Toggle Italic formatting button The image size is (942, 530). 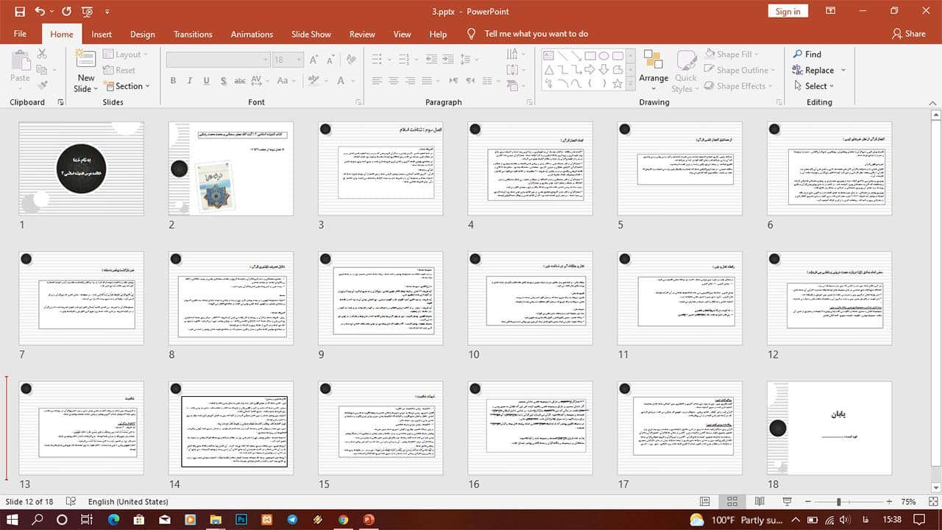pos(190,81)
